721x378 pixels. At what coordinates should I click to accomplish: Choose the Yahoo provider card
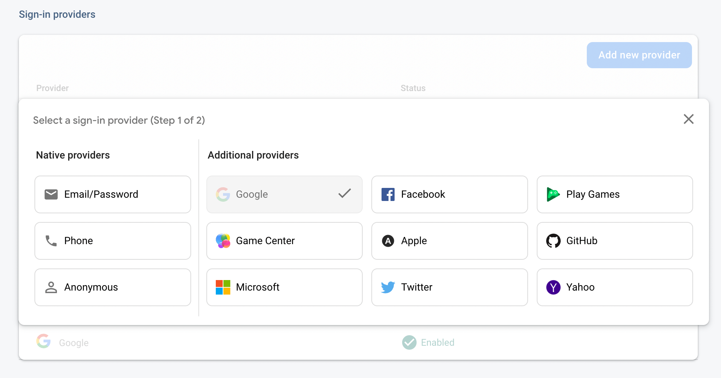[615, 287]
